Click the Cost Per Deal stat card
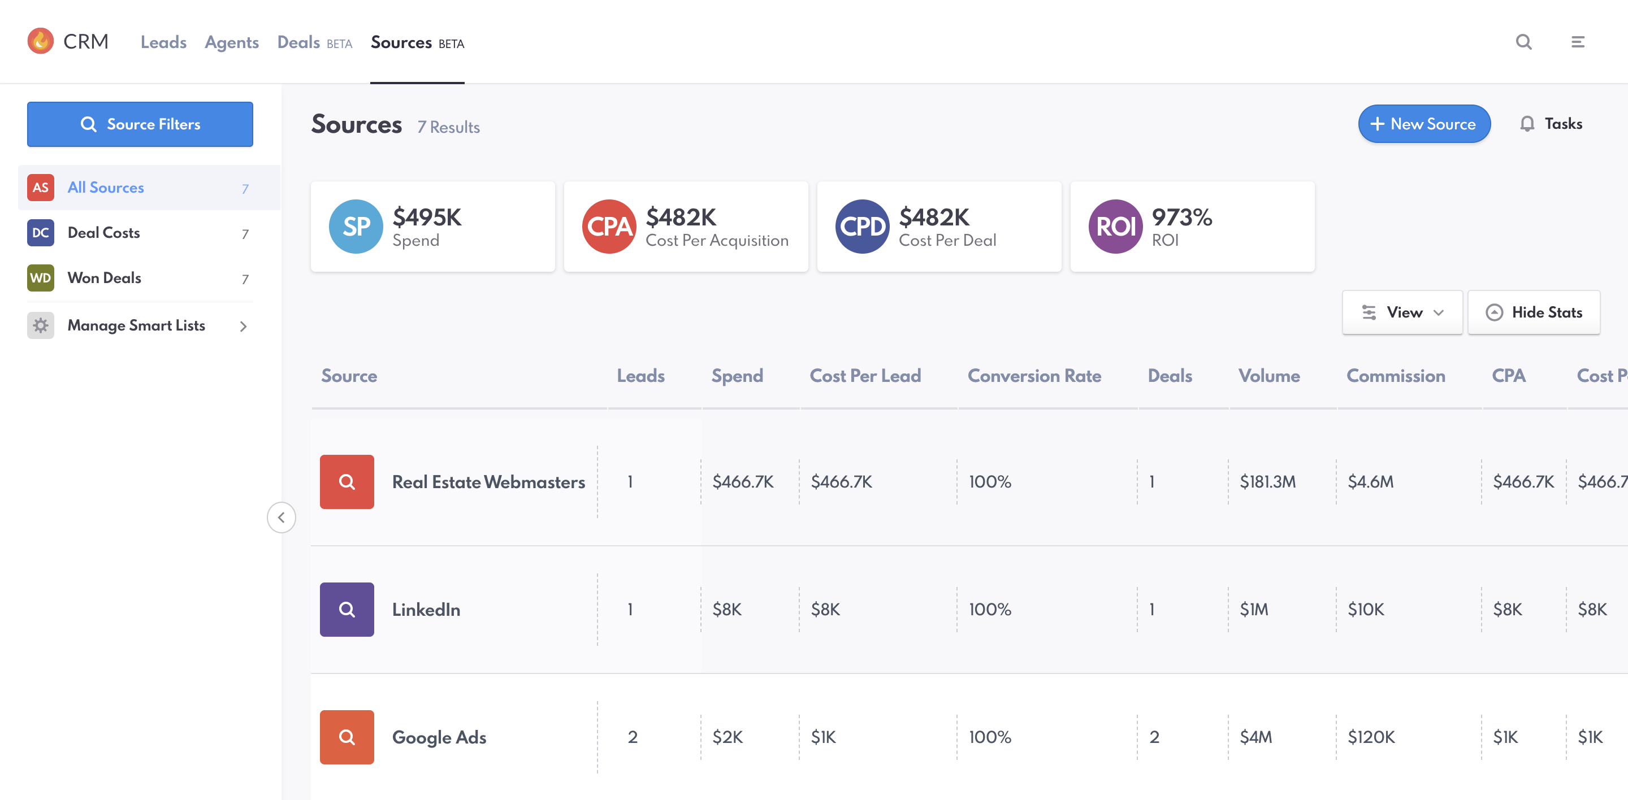 tap(939, 227)
